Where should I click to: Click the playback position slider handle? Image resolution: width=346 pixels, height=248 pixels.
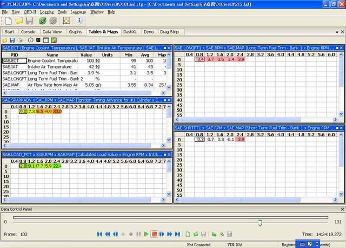pyautogui.click(x=260, y=222)
